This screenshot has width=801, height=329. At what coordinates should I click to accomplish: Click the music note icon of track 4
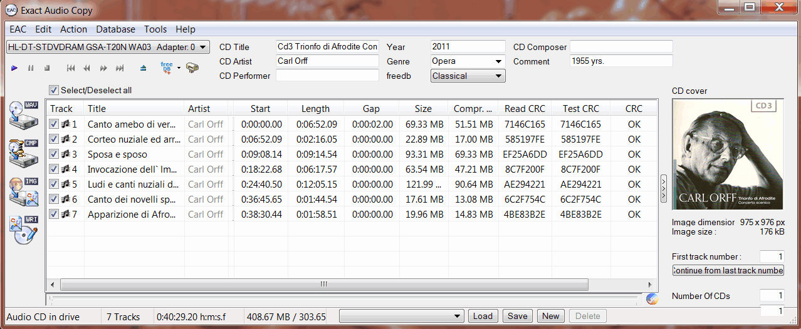coord(65,169)
